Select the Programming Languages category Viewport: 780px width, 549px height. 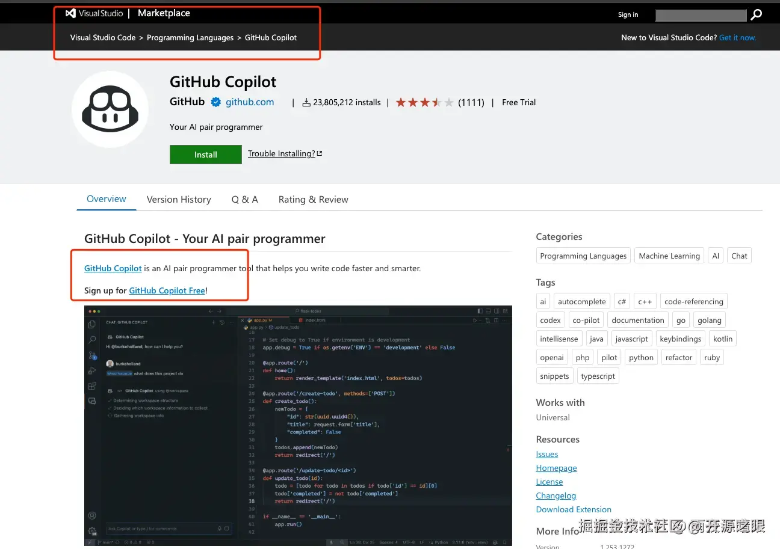tap(583, 256)
